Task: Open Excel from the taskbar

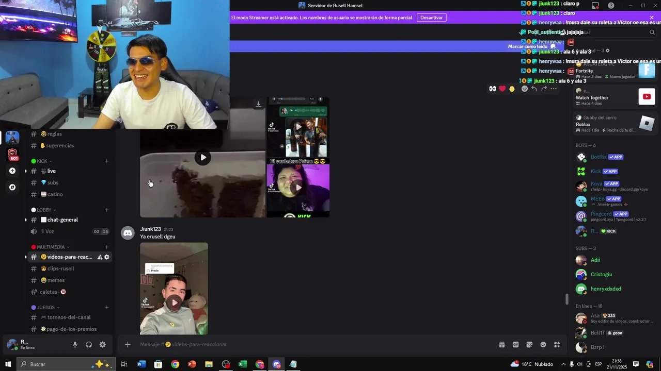Action: 243,364
